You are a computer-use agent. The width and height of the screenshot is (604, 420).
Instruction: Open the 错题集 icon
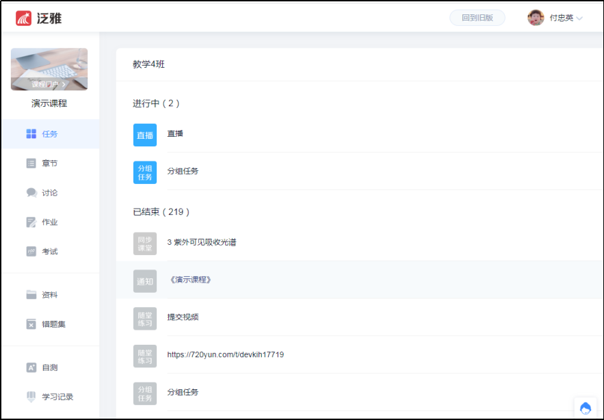31,324
